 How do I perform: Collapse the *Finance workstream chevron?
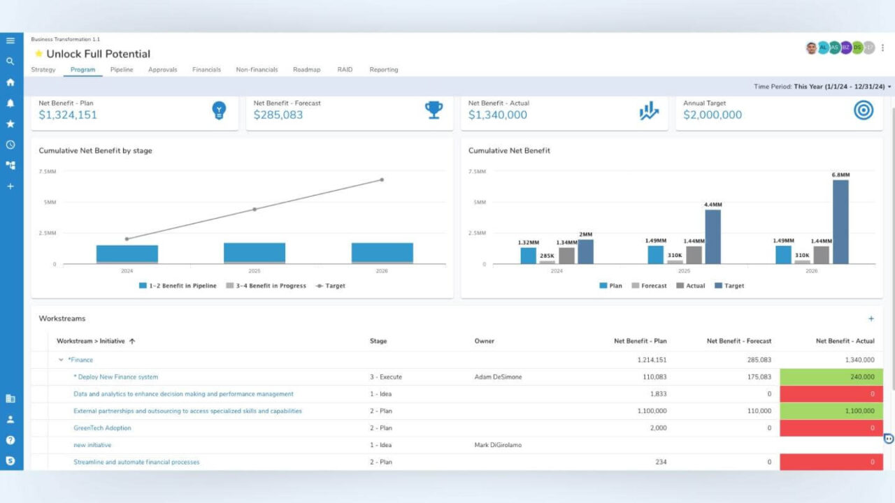coord(61,360)
